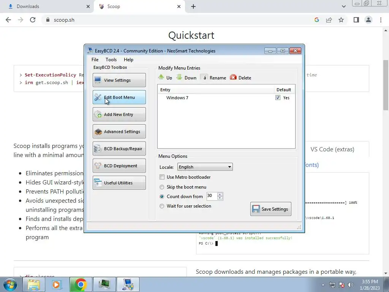Enable Use Metro bootloader checkbox
This screenshot has width=389, height=292.
point(162,177)
